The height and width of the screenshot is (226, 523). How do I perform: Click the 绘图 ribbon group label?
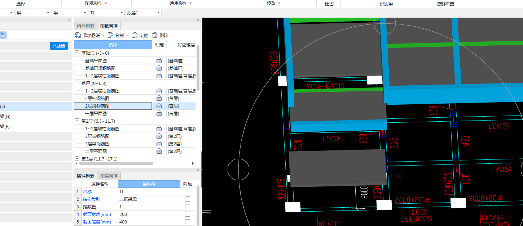point(329,4)
